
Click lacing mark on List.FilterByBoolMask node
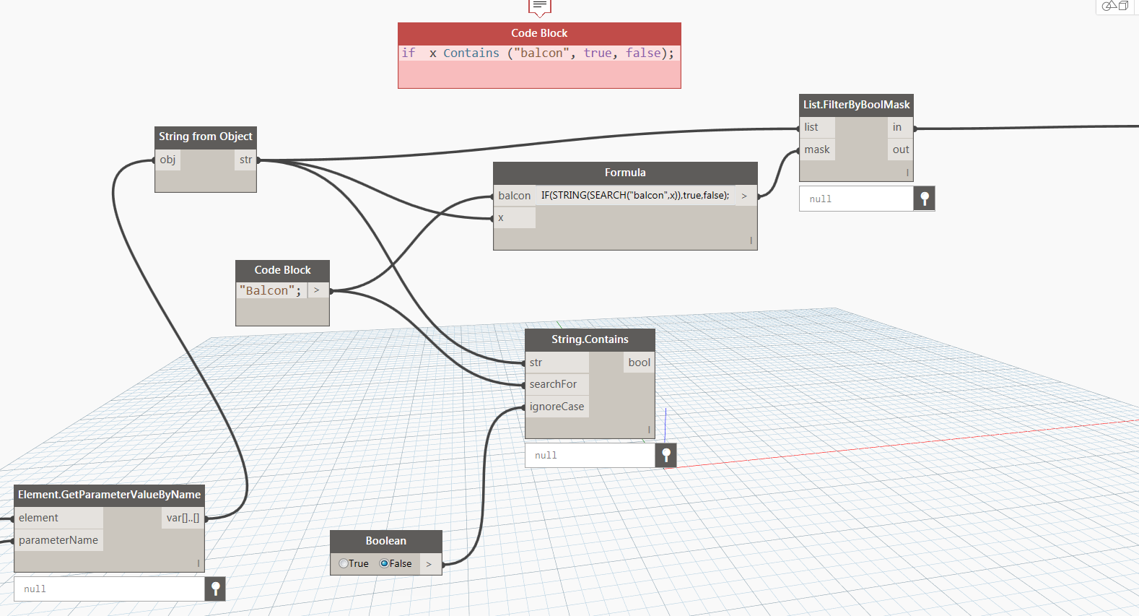[907, 173]
